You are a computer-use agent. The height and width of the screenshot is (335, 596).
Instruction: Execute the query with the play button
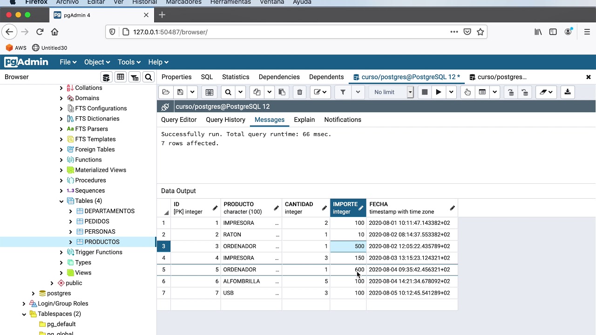[x=439, y=92]
